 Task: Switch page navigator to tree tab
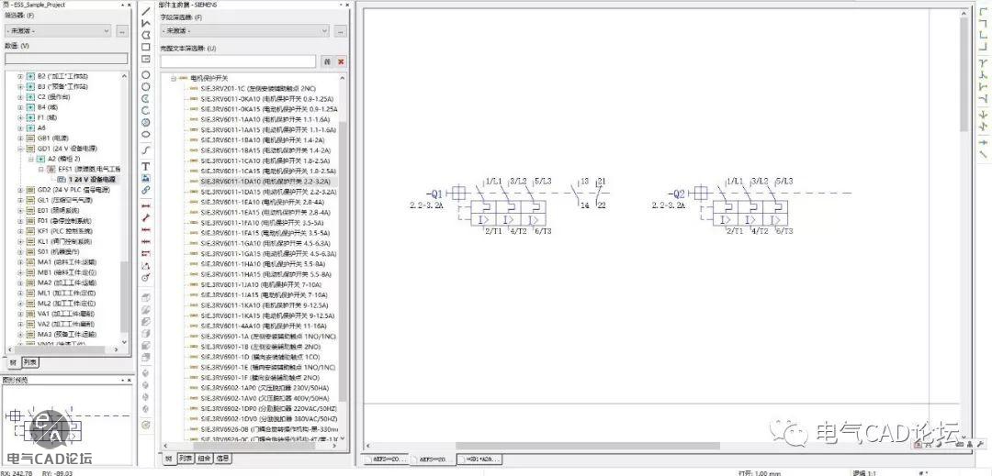[x=13, y=361]
